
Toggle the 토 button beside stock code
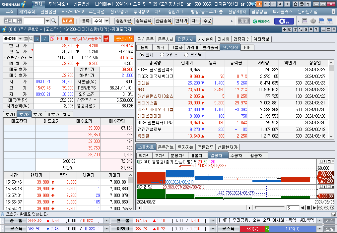tap(37, 39)
